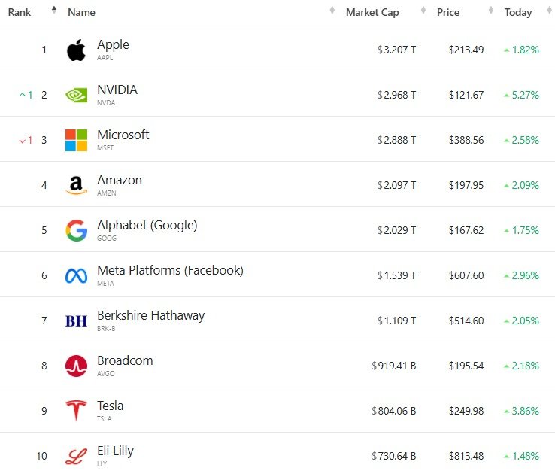Click the Tesla logo icon
This screenshot has width=555, height=474.
[76, 412]
